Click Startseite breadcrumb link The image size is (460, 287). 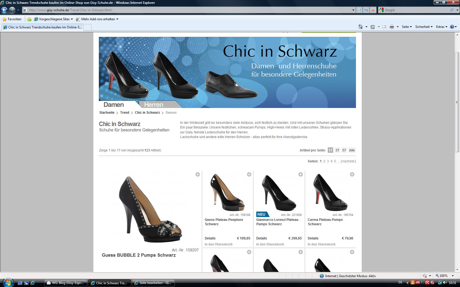click(x=107, y=113)
